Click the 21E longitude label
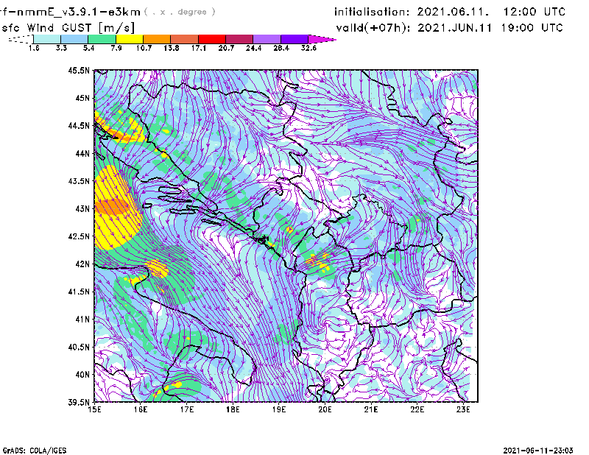Viewport: 589px width, 455px height. coord(371,409)
